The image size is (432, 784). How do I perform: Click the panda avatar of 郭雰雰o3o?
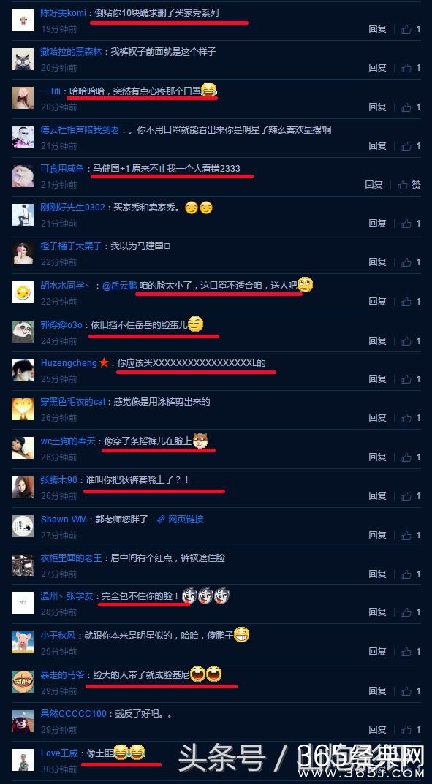tap(23, 331)
